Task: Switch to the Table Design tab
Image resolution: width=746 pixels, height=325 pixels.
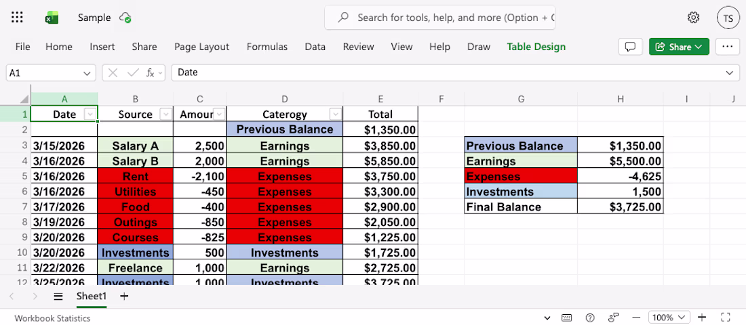Action: point(536,47)
